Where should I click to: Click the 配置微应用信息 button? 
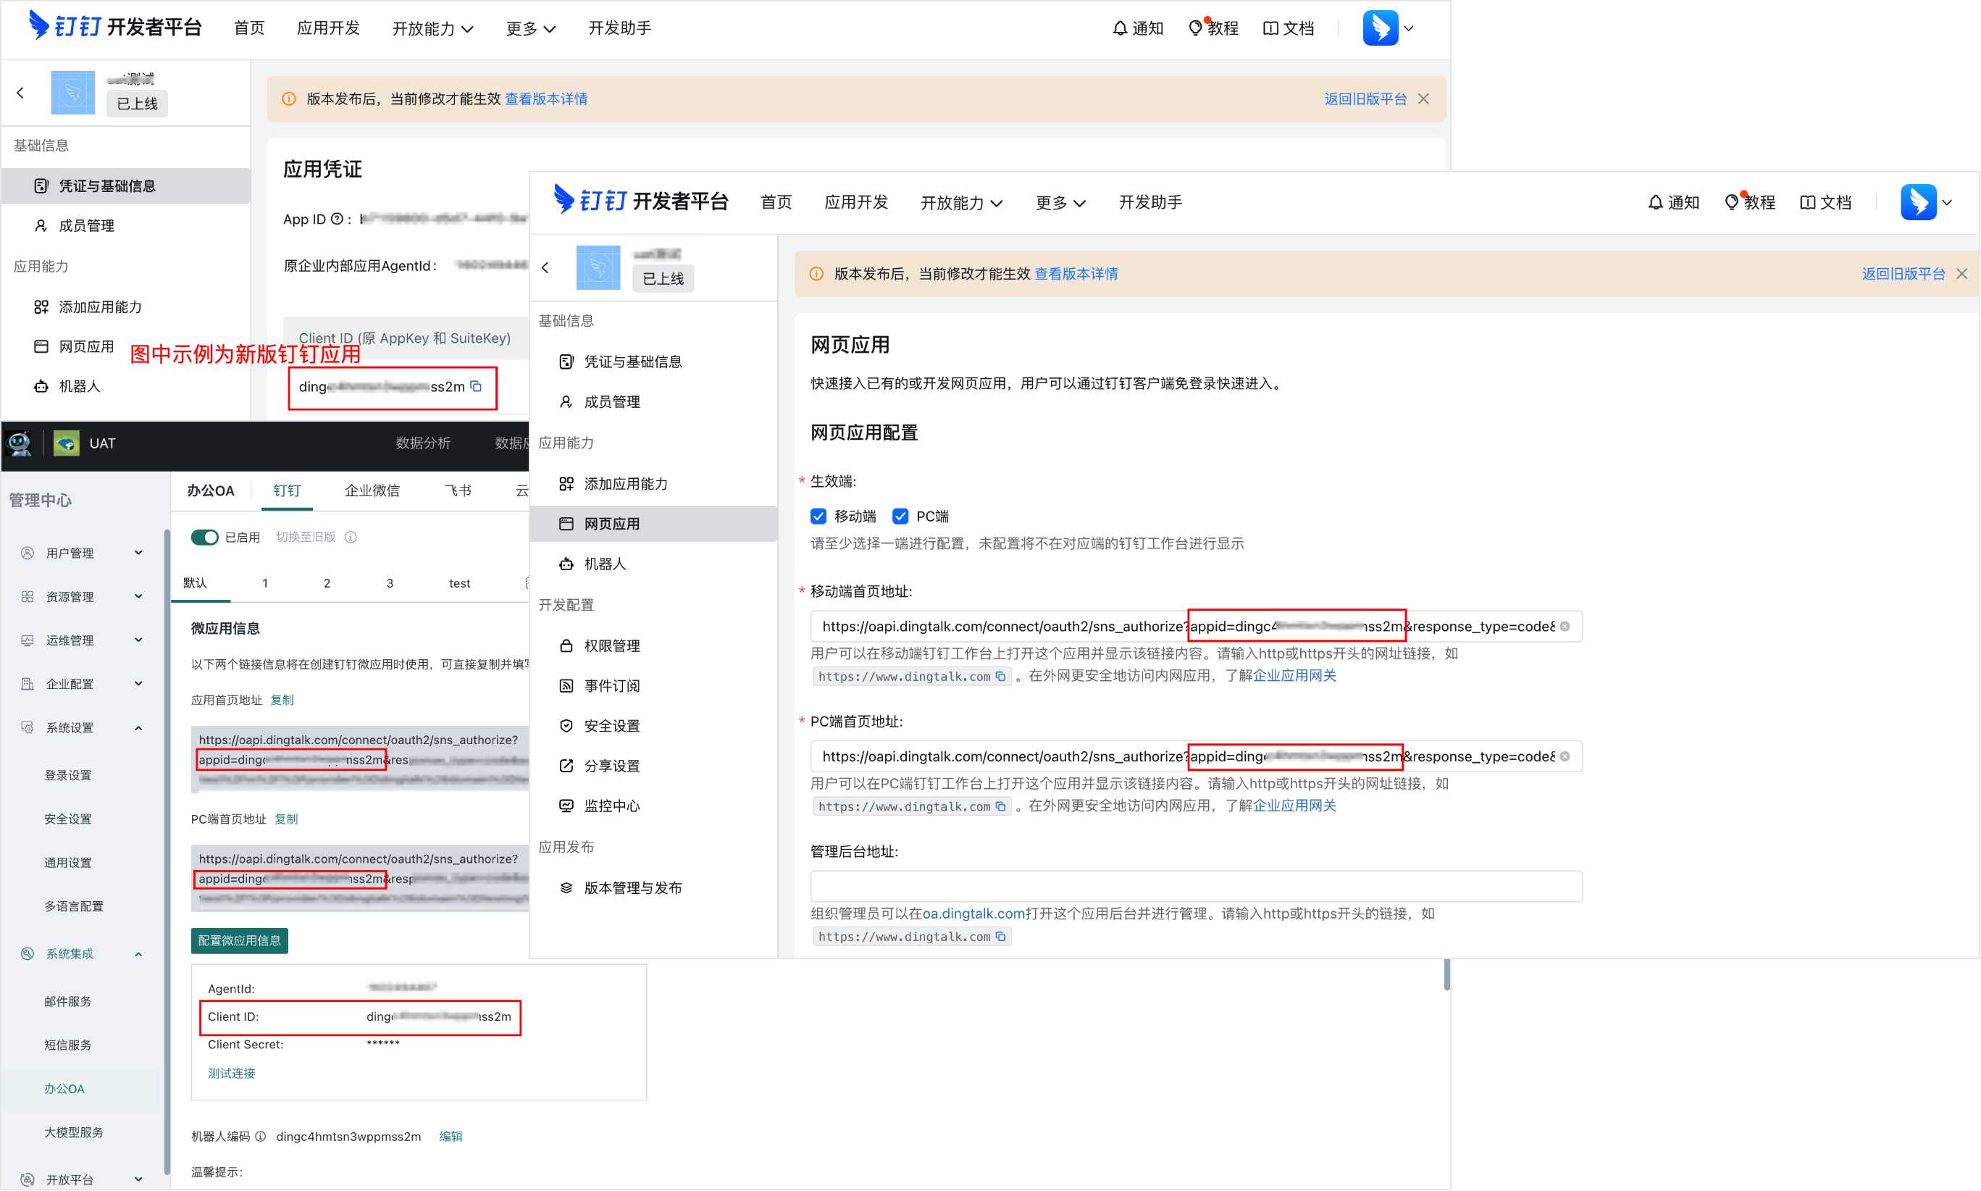tap(239, 940)
